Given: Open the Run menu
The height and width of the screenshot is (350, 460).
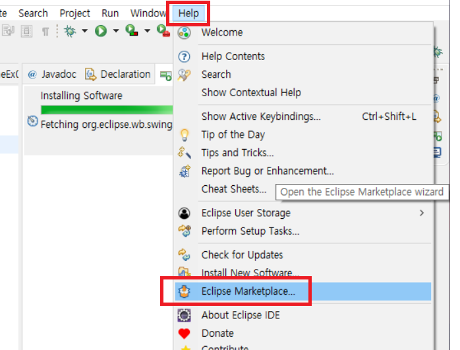Looking at the screenshot, I should 110,13.
